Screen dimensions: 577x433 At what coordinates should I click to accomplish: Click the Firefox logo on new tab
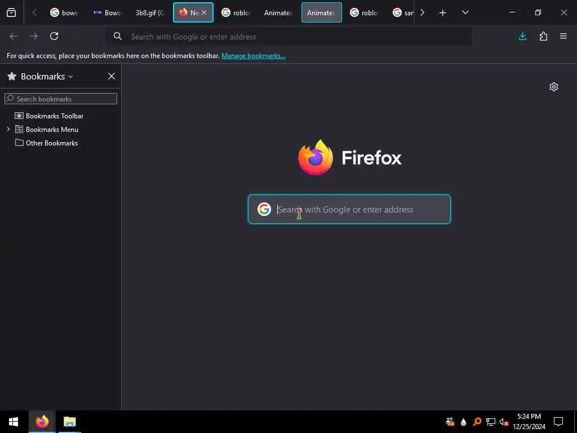pyautogui.click(x=316, y=158)
